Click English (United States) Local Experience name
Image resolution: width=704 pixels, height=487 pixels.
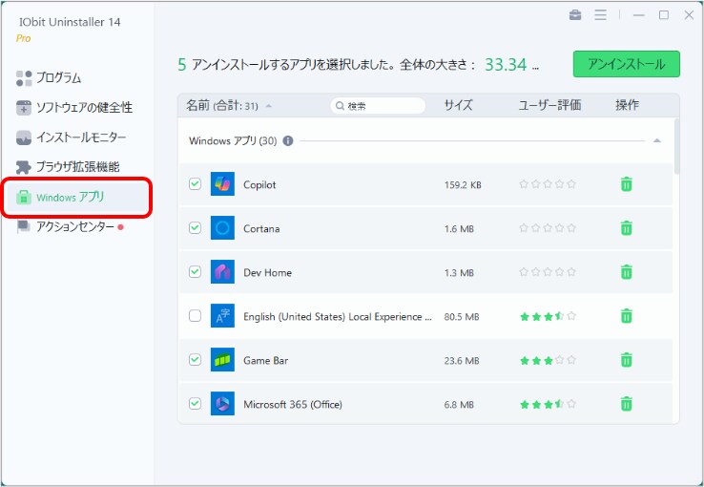pos(337,317)
